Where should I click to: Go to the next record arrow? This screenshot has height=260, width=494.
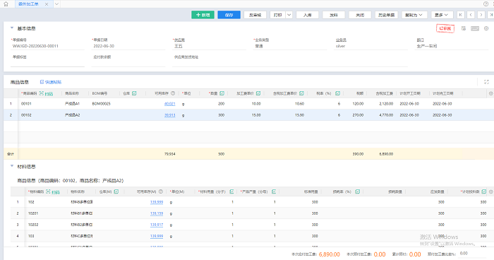click(481, 15)
